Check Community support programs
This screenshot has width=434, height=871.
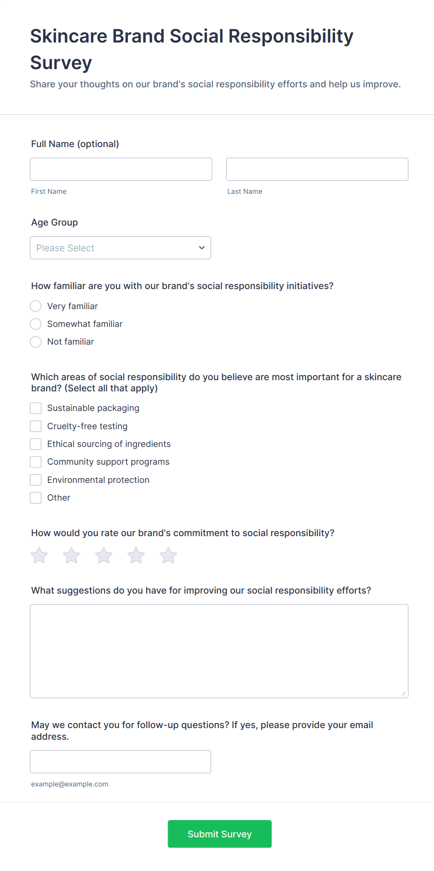[x=36, y=462]
